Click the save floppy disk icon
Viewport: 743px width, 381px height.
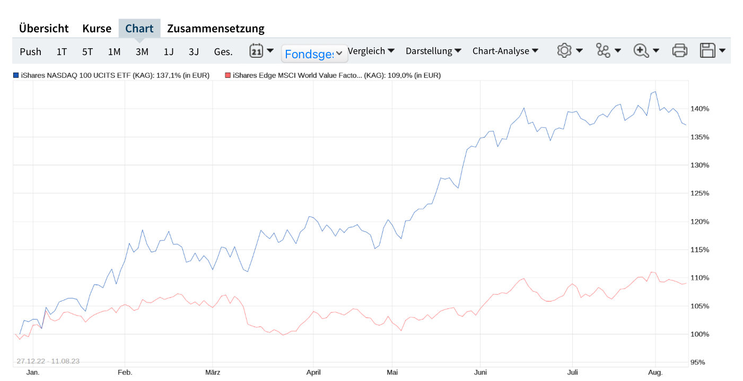tap(707, 51)
